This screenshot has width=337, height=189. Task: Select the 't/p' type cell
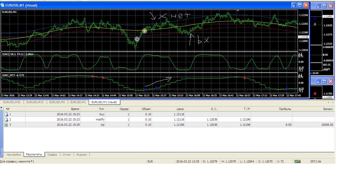click(93, 125)
